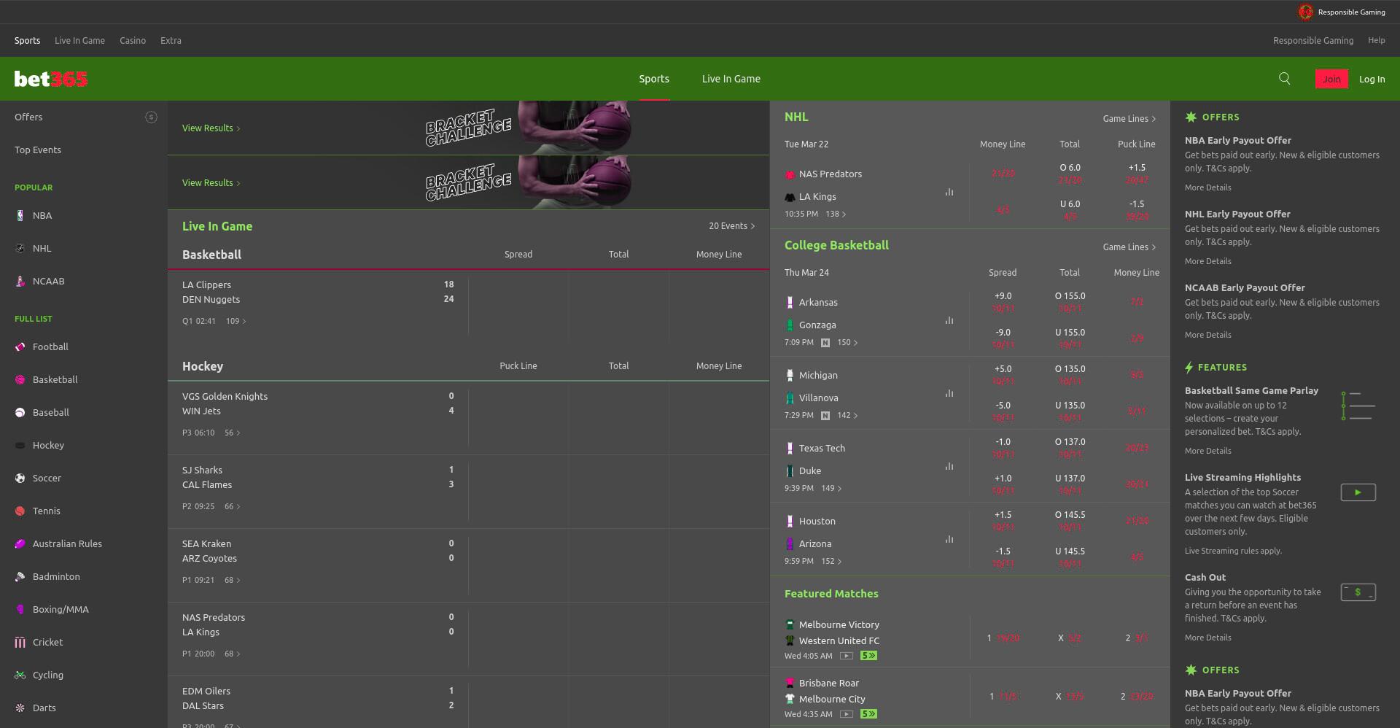This screenshot has width=1400, height=728.
Task: Click live stream icon for Brisbane Roar match
Action: pos(847,714)
